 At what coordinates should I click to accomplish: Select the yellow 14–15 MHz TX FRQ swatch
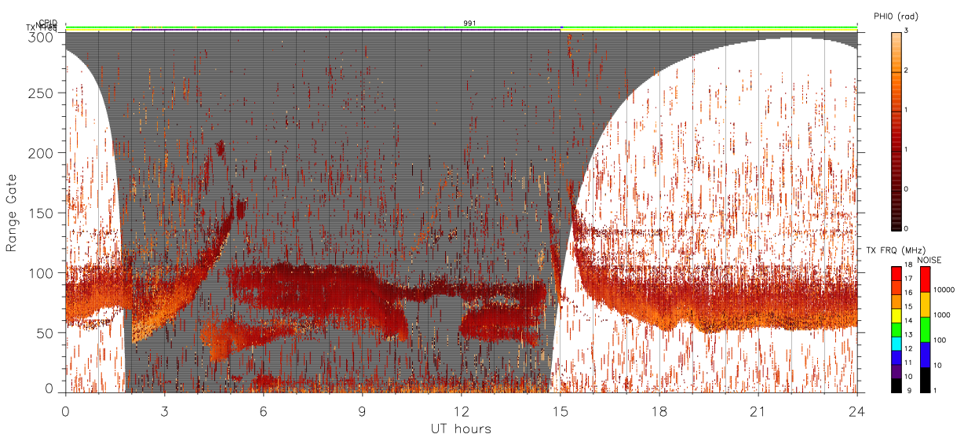point(896,314)
